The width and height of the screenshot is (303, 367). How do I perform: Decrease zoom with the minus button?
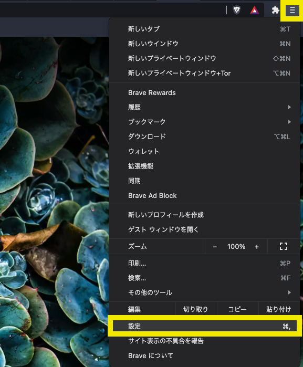[215, 247]
